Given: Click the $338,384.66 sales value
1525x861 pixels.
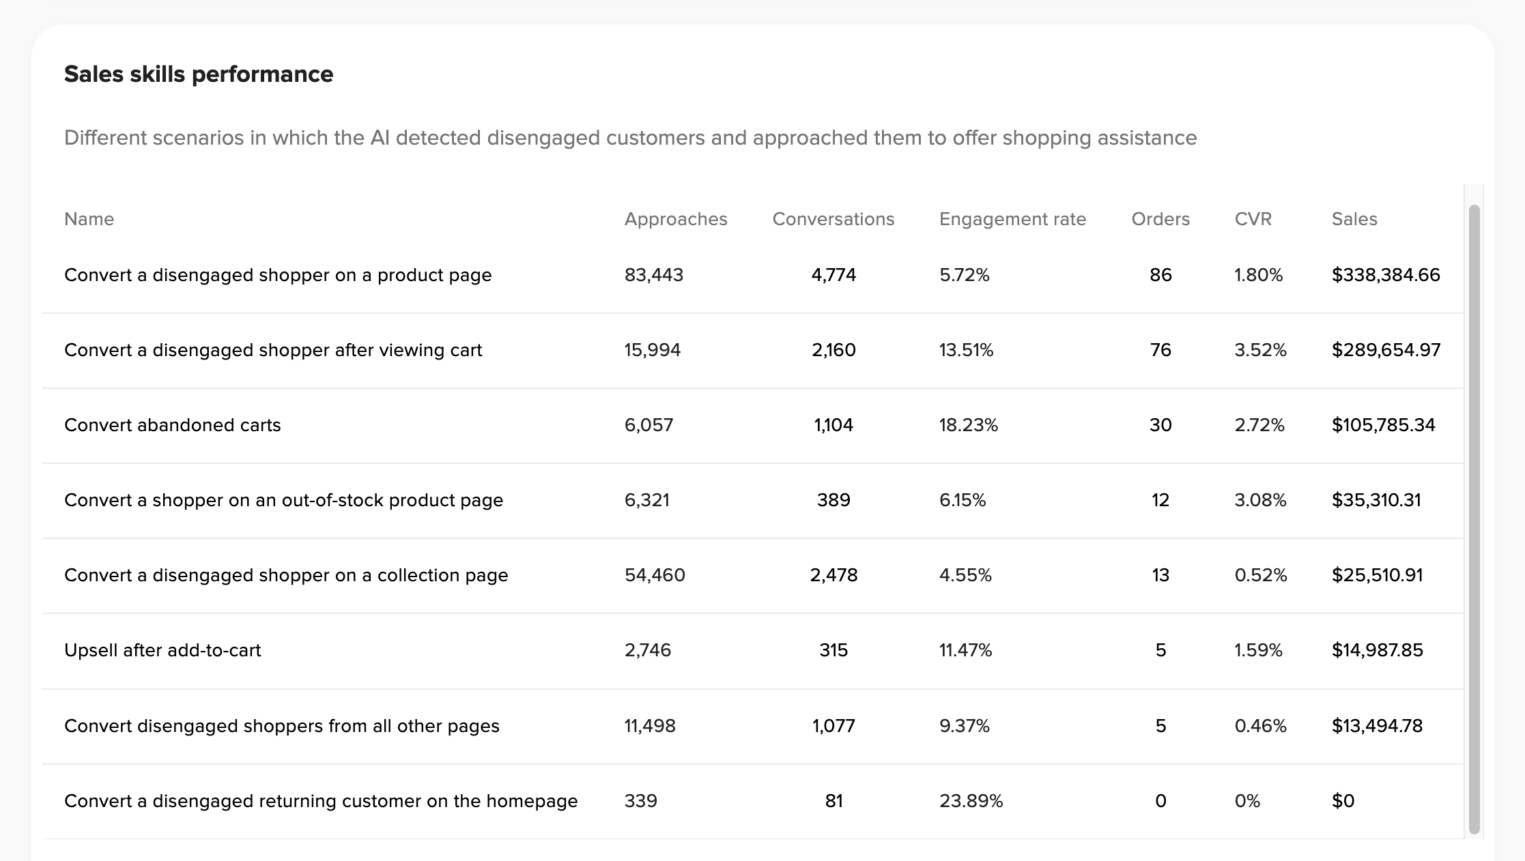Looking at the screenshot, I should pos(1385,275).
